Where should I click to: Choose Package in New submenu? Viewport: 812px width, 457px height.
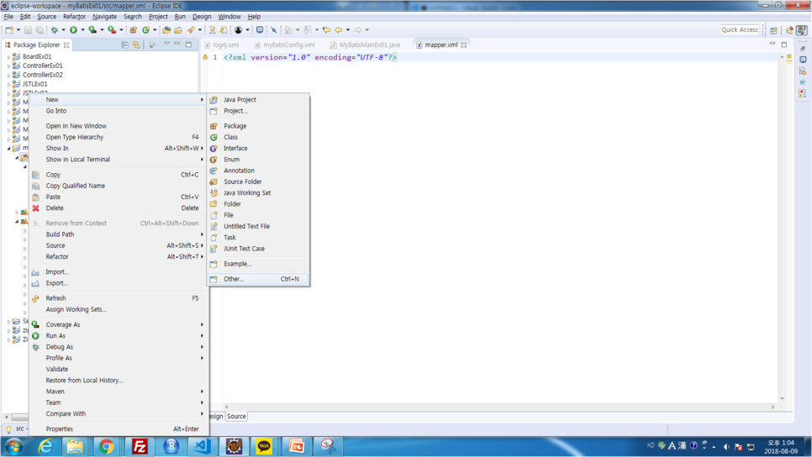click(258, 126)
